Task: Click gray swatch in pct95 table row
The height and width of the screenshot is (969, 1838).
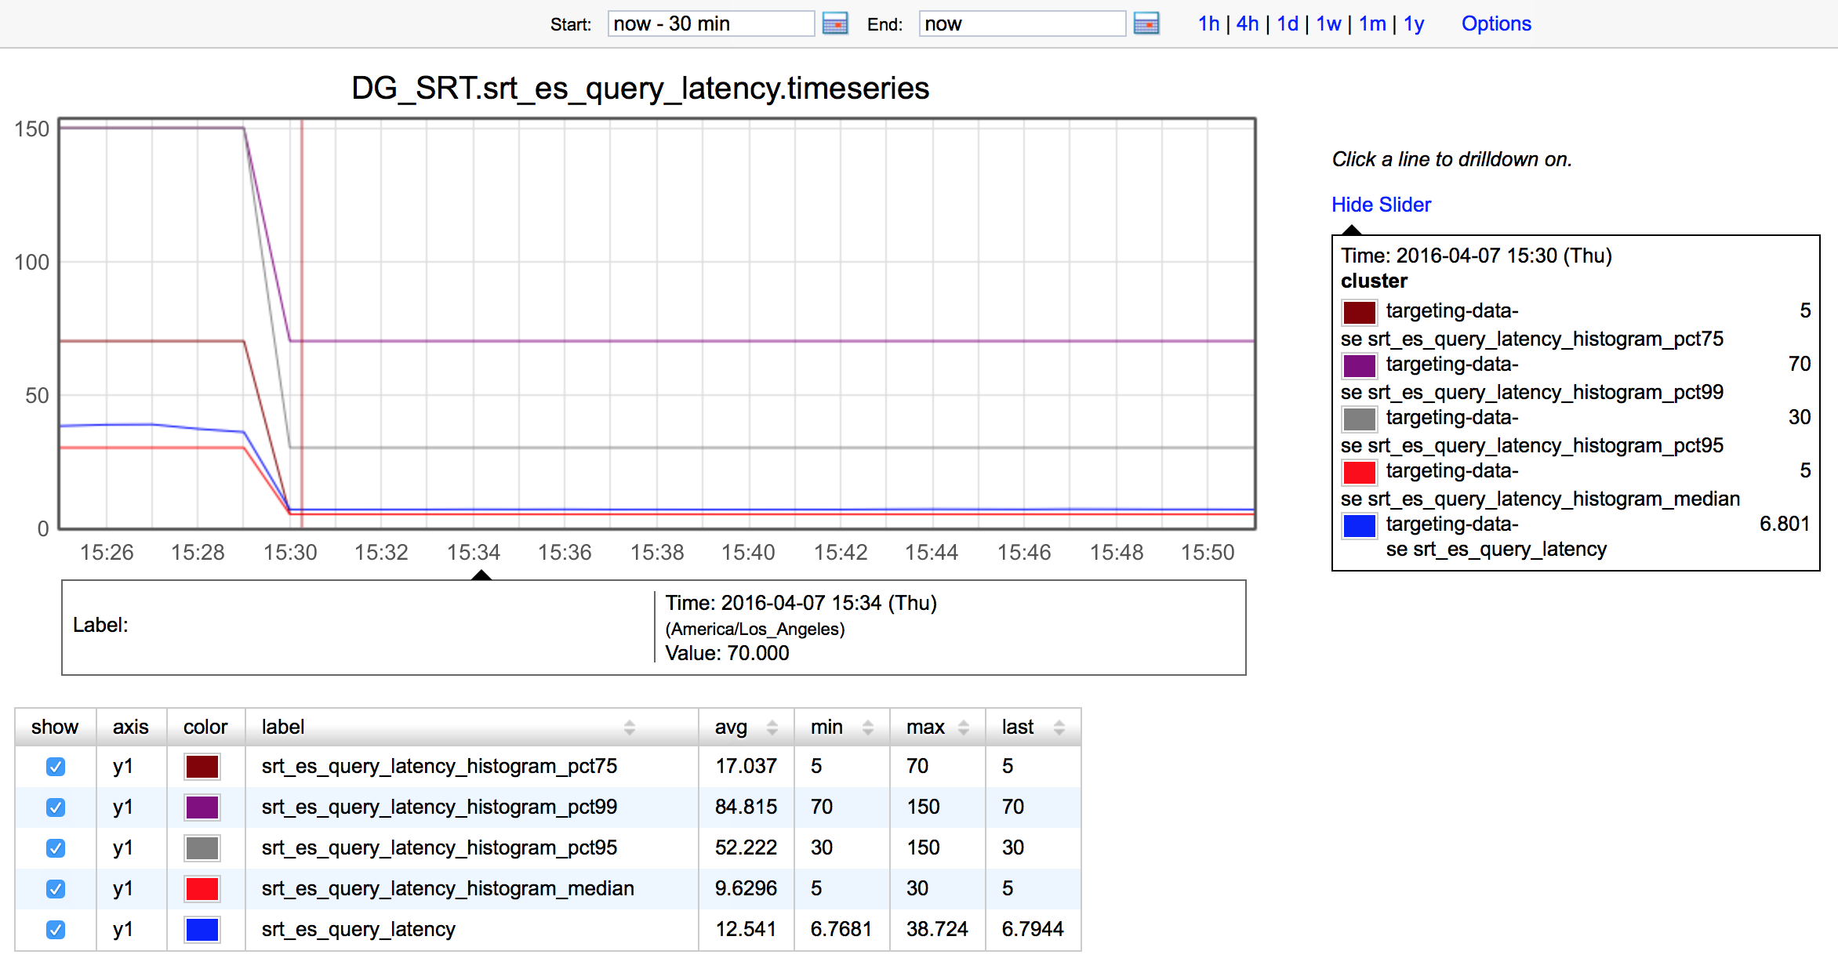Action: coord(202,848)
